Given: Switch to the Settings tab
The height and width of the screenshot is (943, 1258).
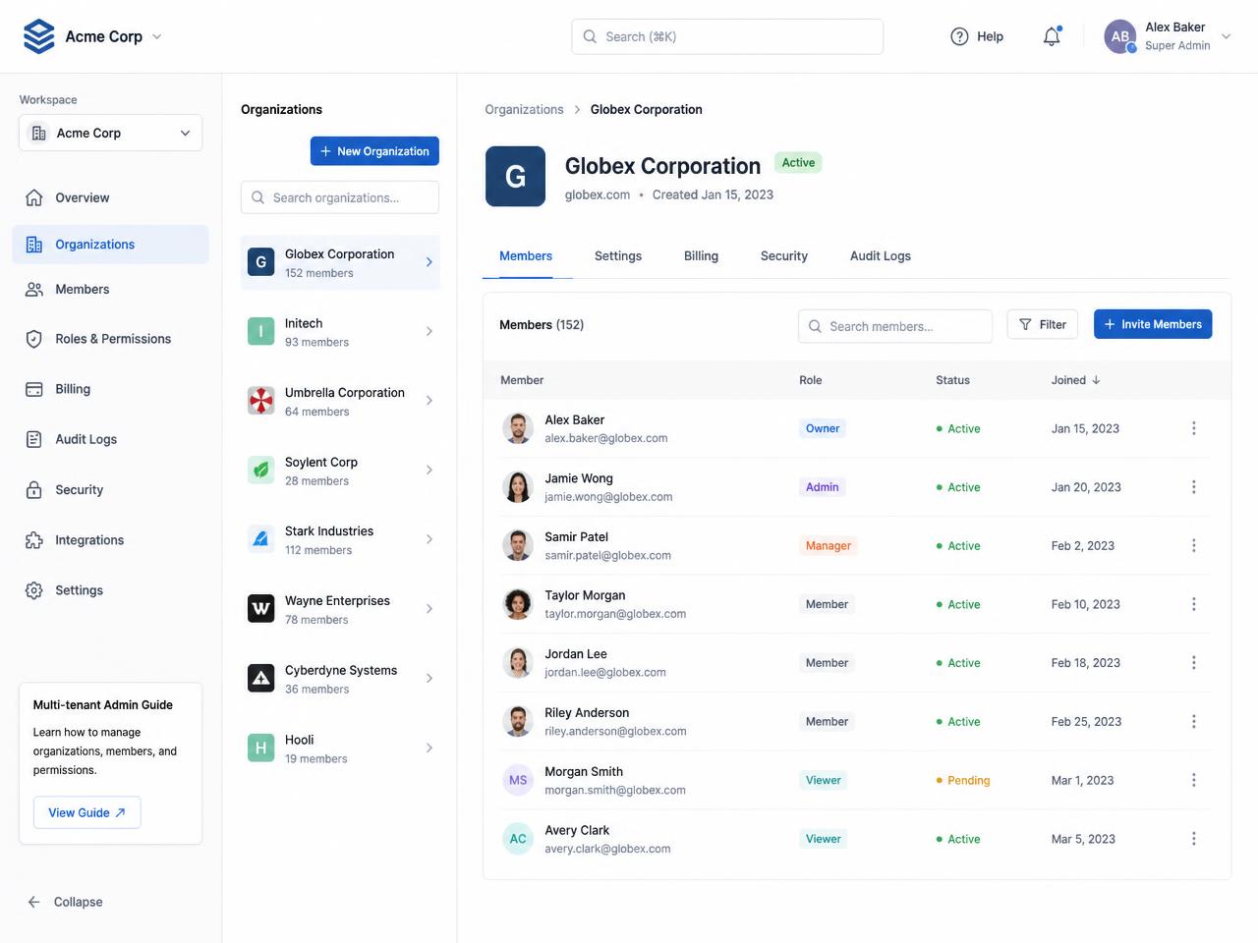Looking at the screenshot, I should [618, 255].
